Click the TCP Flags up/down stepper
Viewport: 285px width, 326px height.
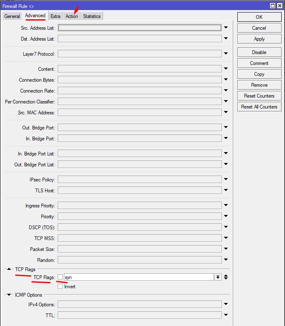pos(226,277)
